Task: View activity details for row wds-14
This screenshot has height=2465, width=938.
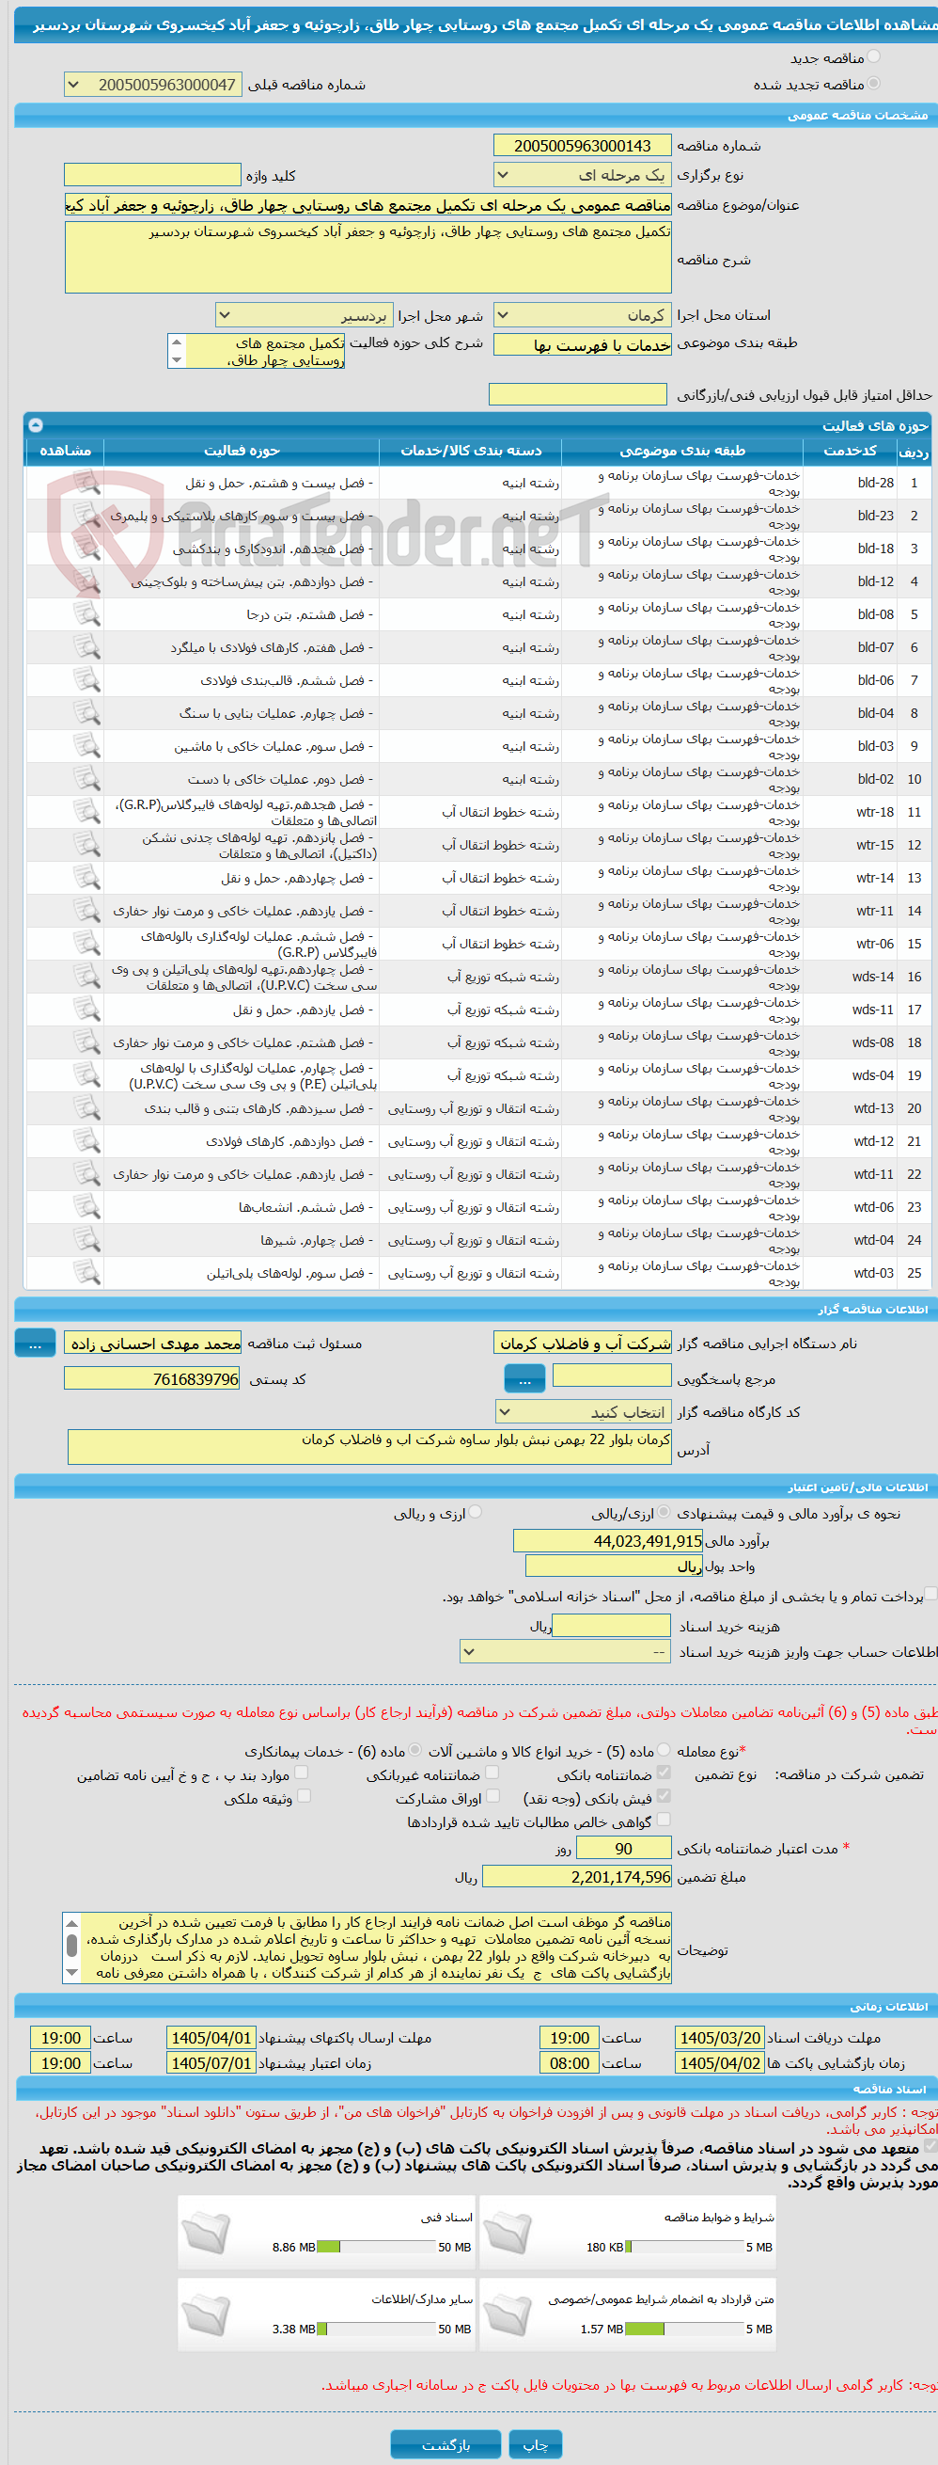Action: pos(87,978)
